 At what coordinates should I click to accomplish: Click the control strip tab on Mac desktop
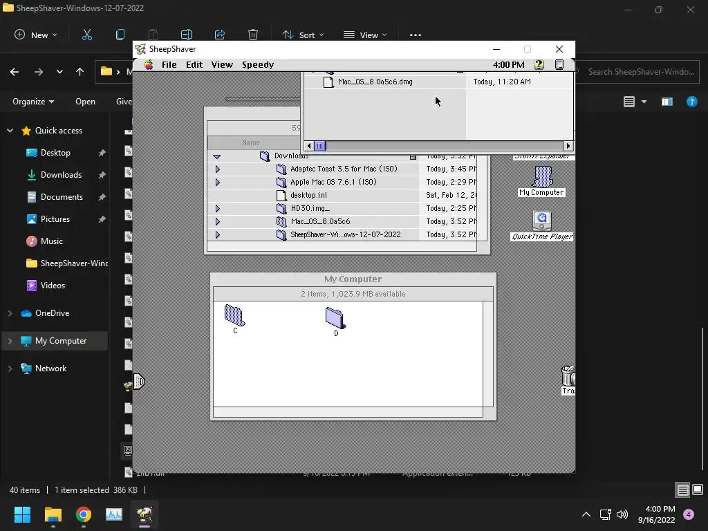[x=138, y=382]
